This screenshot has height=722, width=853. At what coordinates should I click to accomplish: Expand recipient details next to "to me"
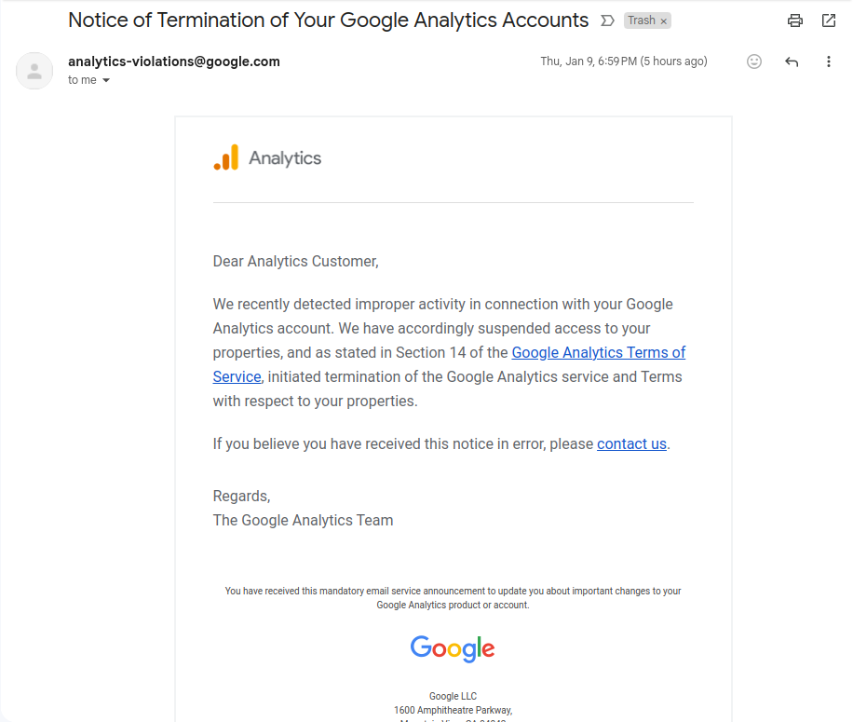tap(106, 80)
